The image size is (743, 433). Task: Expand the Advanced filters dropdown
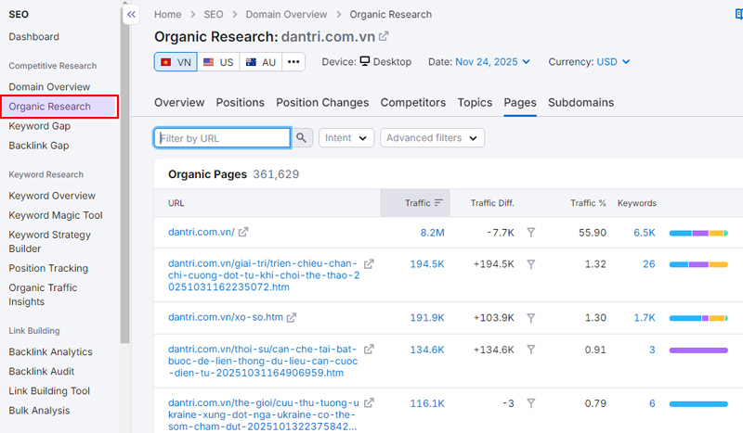tap(432, 138)
